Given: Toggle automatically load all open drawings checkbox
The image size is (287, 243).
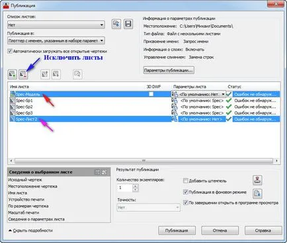Looking at the screenshot, I should coord(10,51).
